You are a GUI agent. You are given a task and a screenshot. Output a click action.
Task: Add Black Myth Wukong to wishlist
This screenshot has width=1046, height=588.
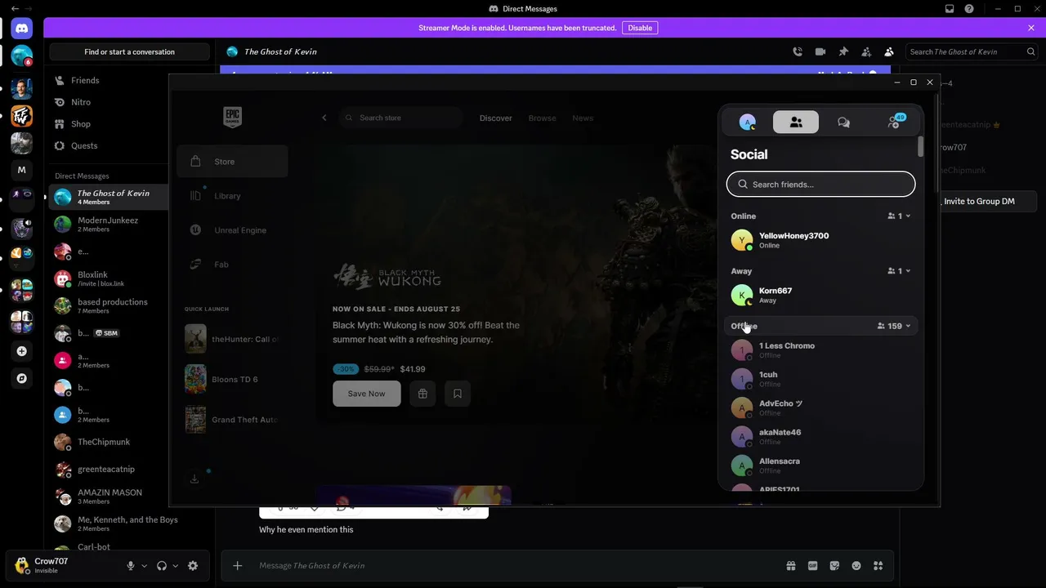[458, 394]
